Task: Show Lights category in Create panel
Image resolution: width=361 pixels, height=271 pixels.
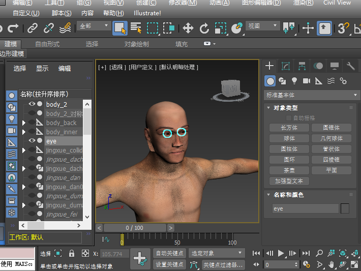Action: (x=294, y=81)
